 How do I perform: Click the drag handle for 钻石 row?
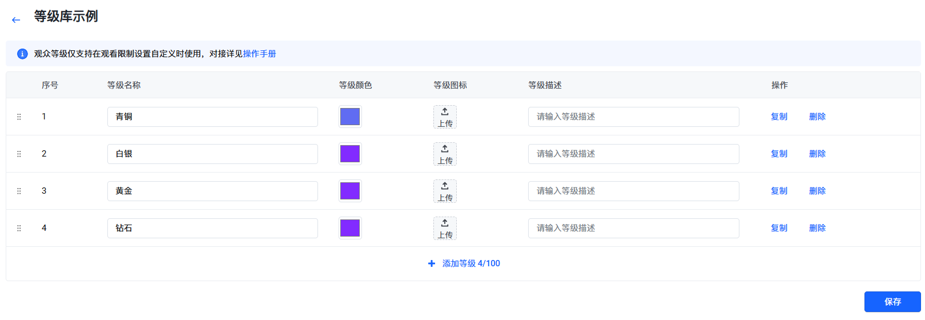19,228
